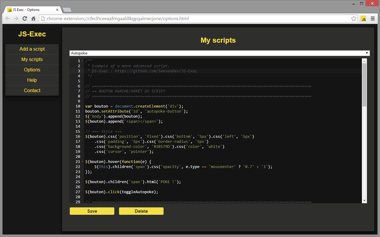This screenshot has height=237, width=380.
Task: Click the JS favicon on the active tab
Action: pyautogui.click(x=9, y=10)
